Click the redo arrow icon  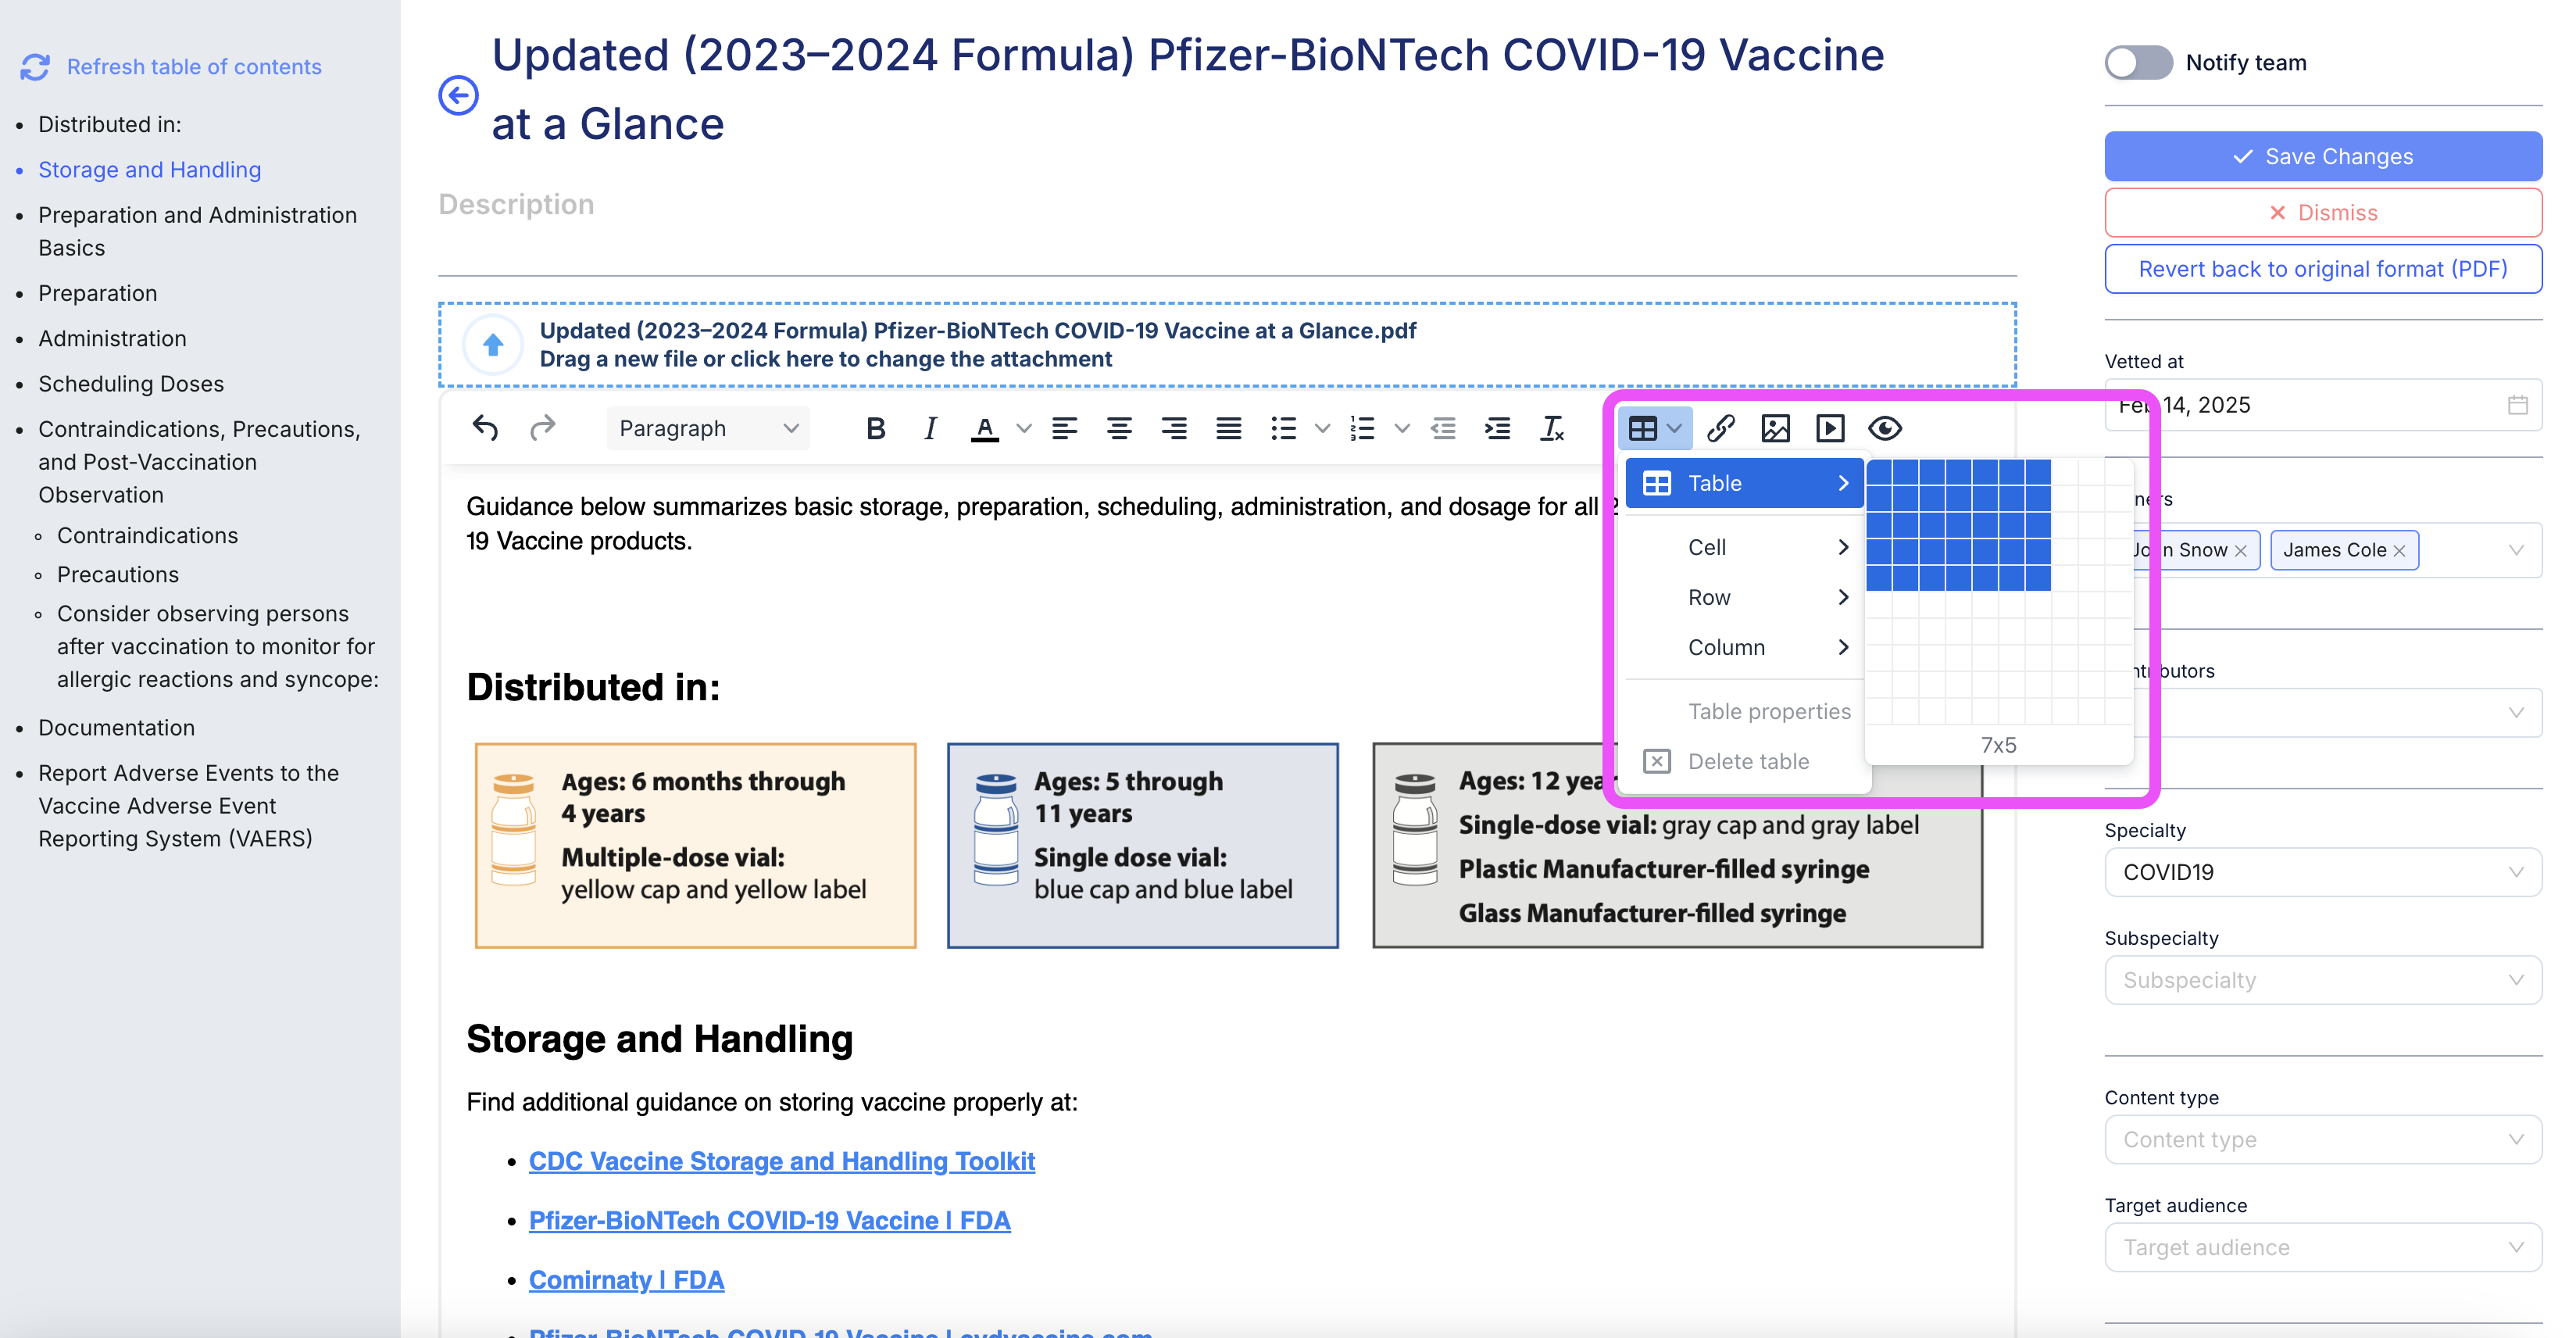click(x=542, y=428)
